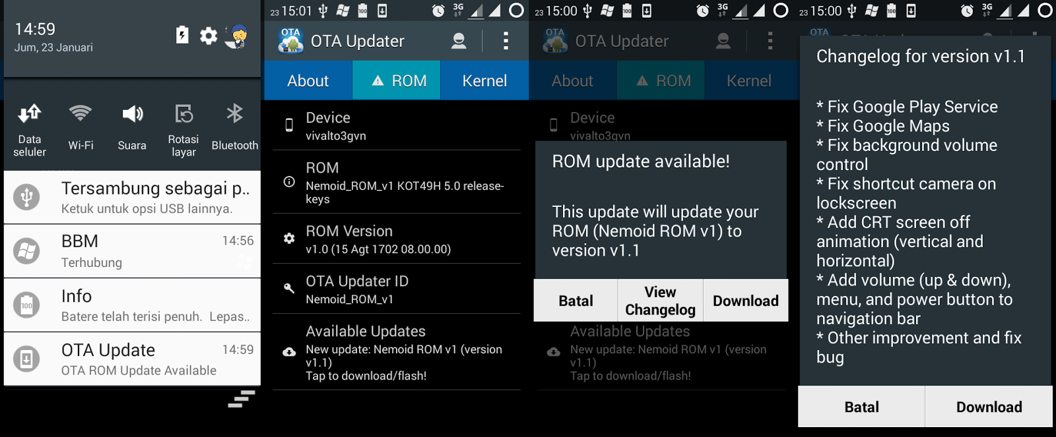
Task: Tap Batal in Changelog dialog
Action: coord(861,407)
